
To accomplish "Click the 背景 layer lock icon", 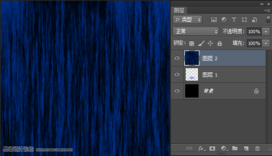I will 256,91.
